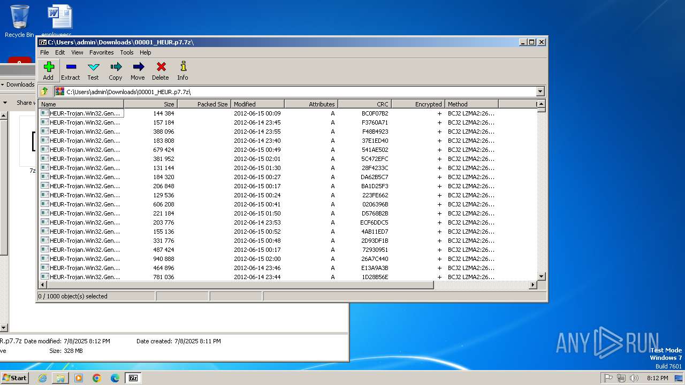Click vertical scrollbar down arrow
Viewport: 685px width, 385px height.
click(541, 276)
